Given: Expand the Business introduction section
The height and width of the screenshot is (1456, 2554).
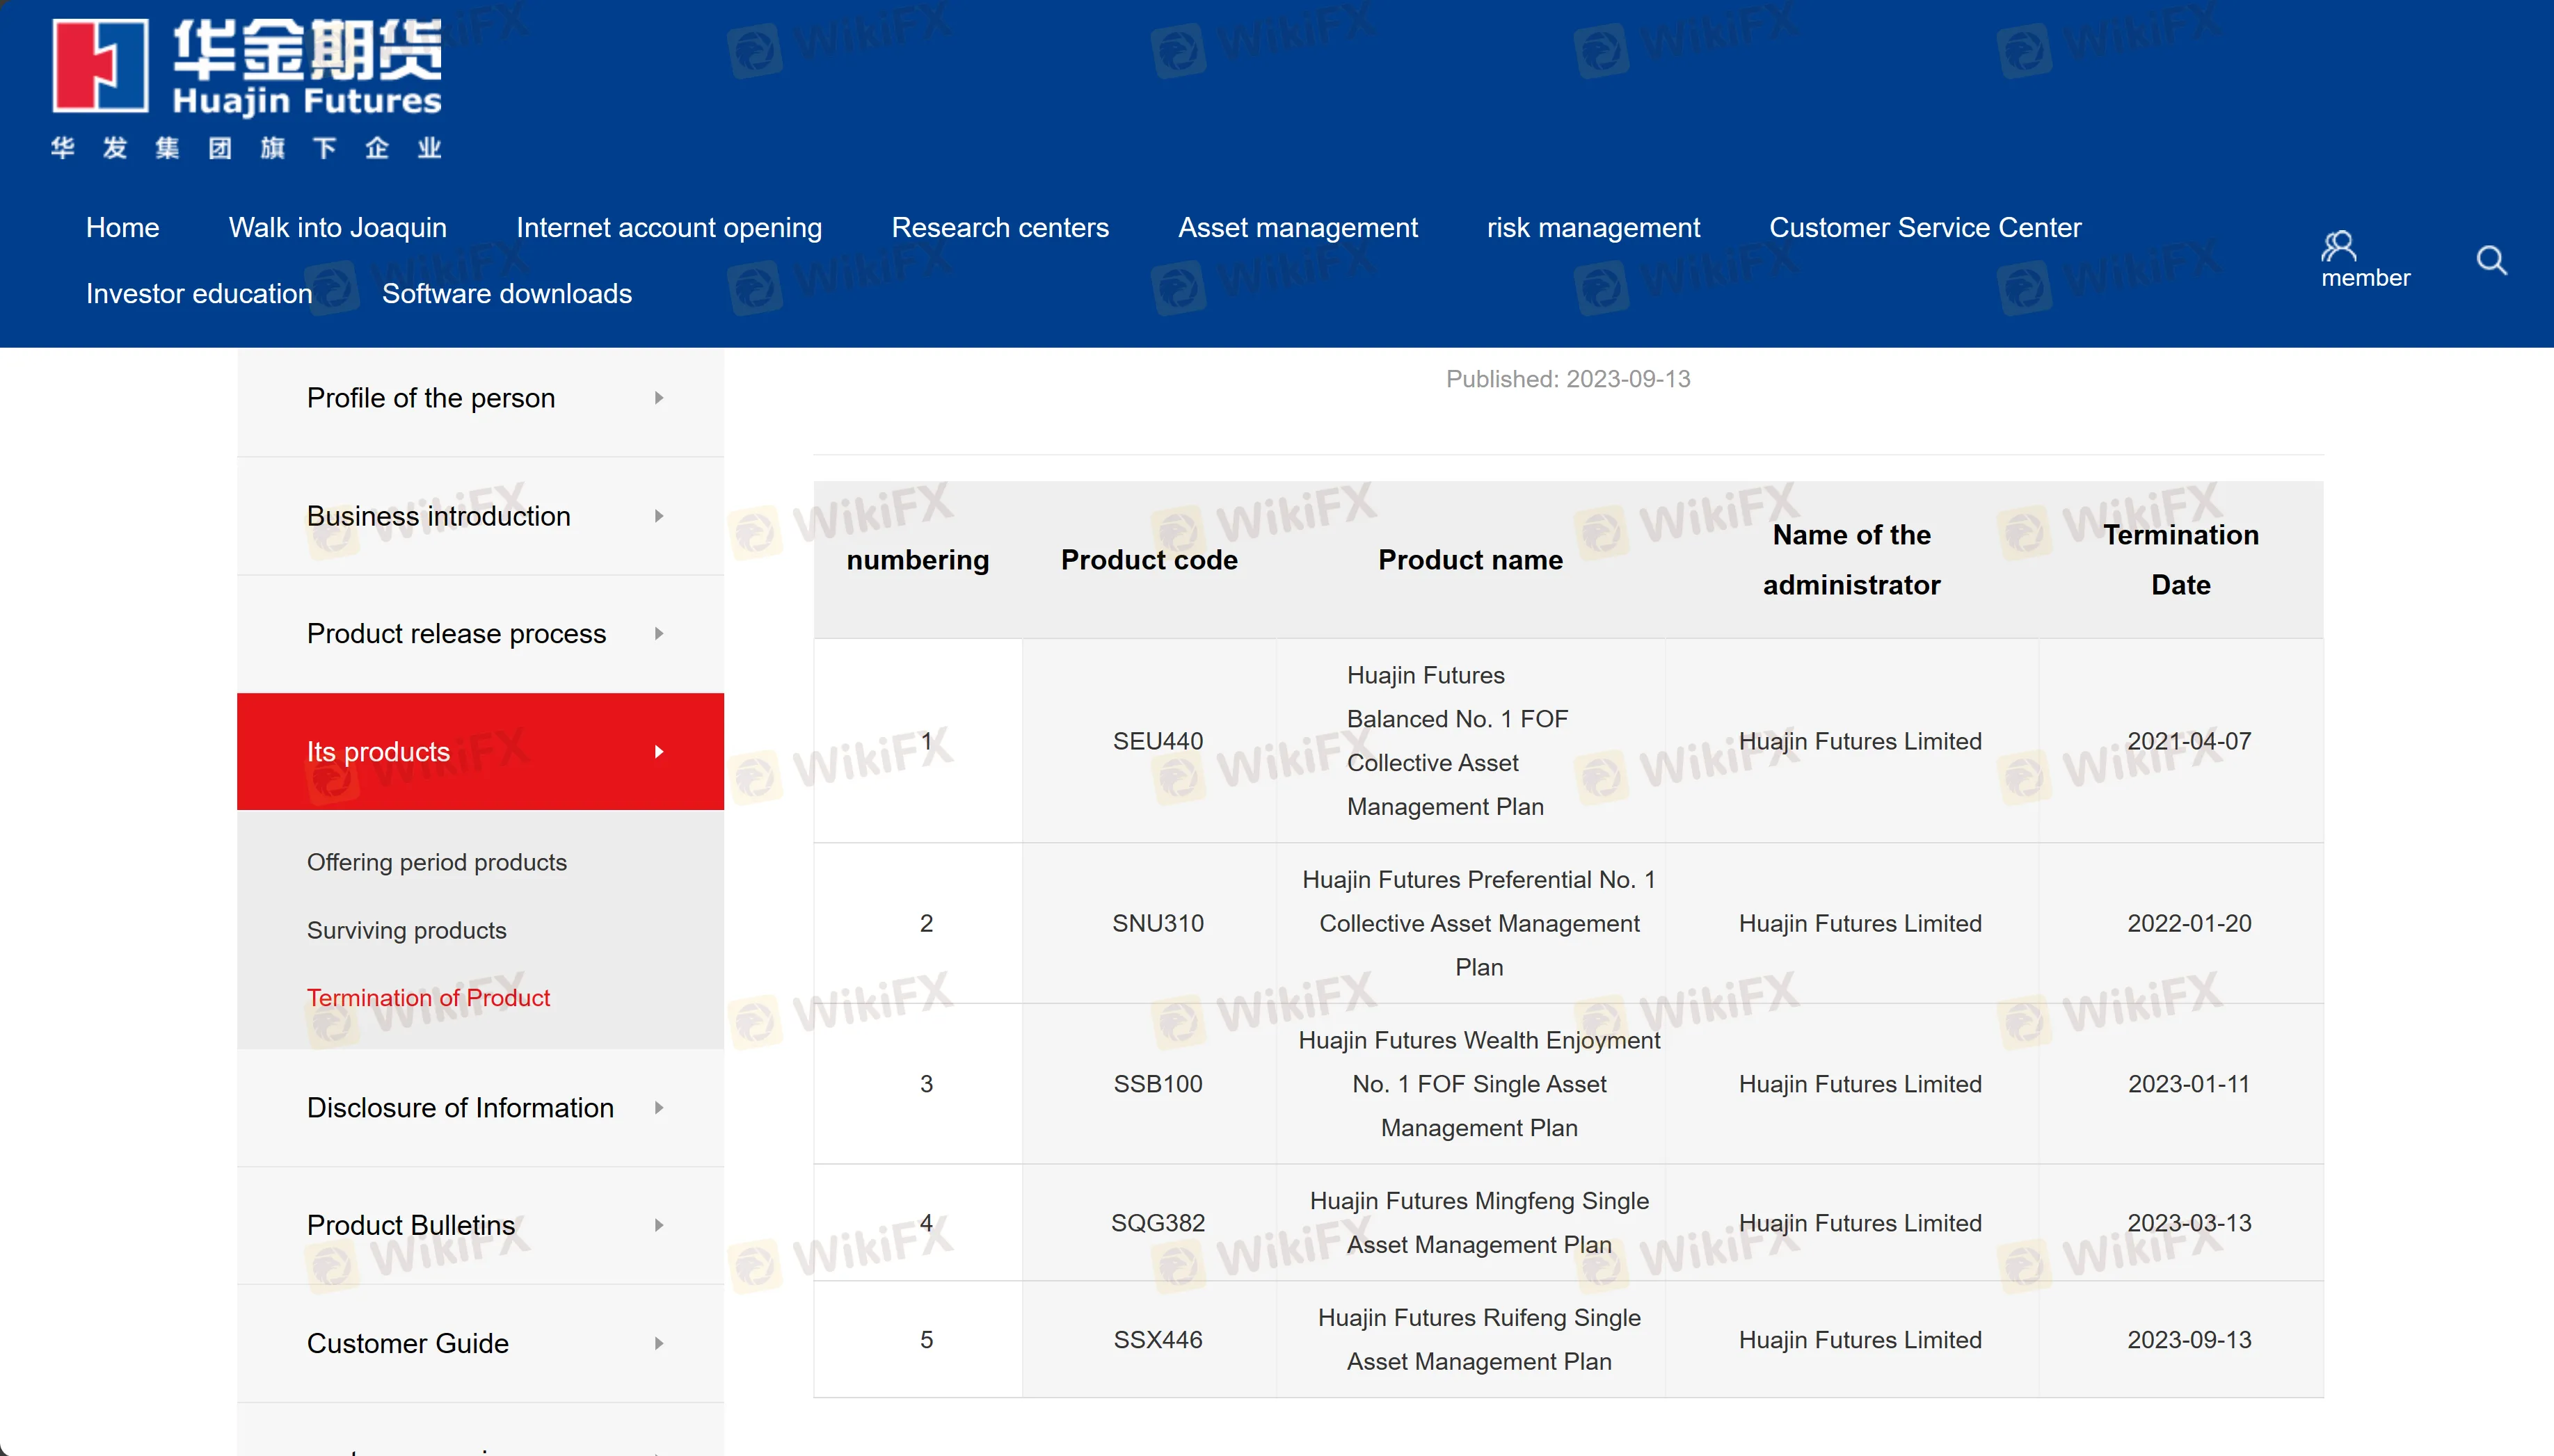Looking at the screenshot, I should click(x=658, y=516).
